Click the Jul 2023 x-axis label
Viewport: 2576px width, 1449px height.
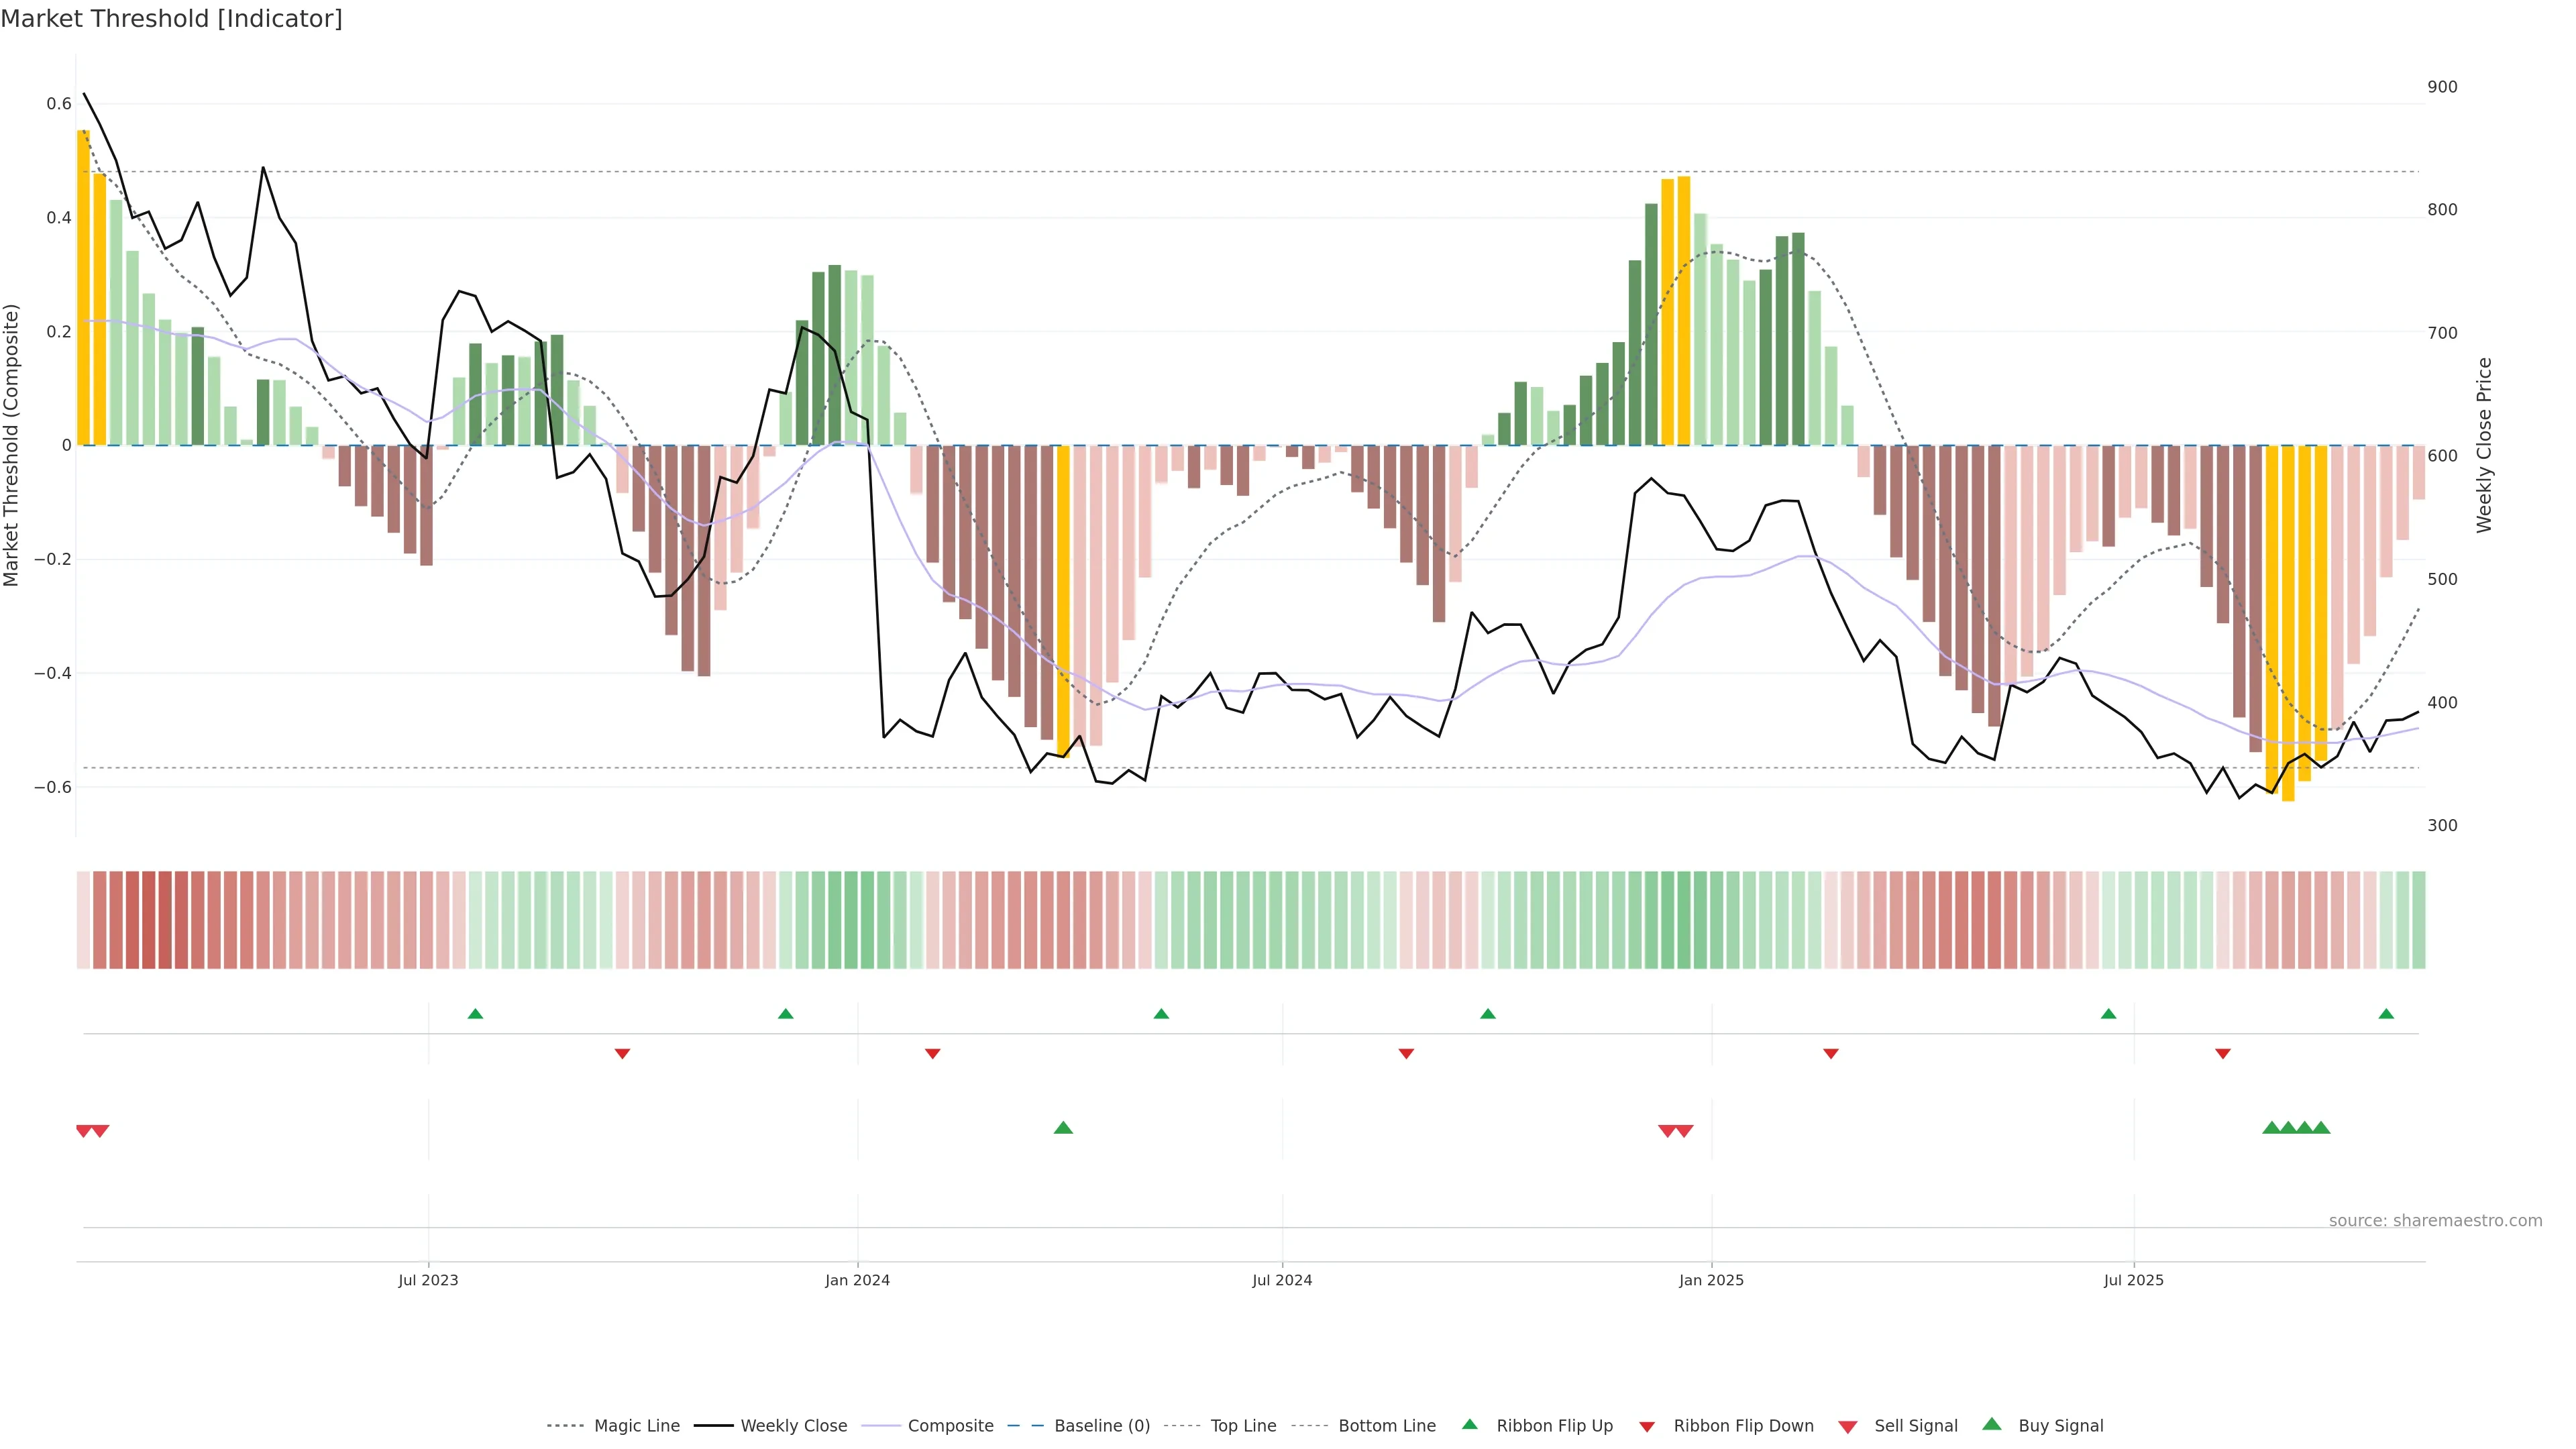coord(428,1280)
